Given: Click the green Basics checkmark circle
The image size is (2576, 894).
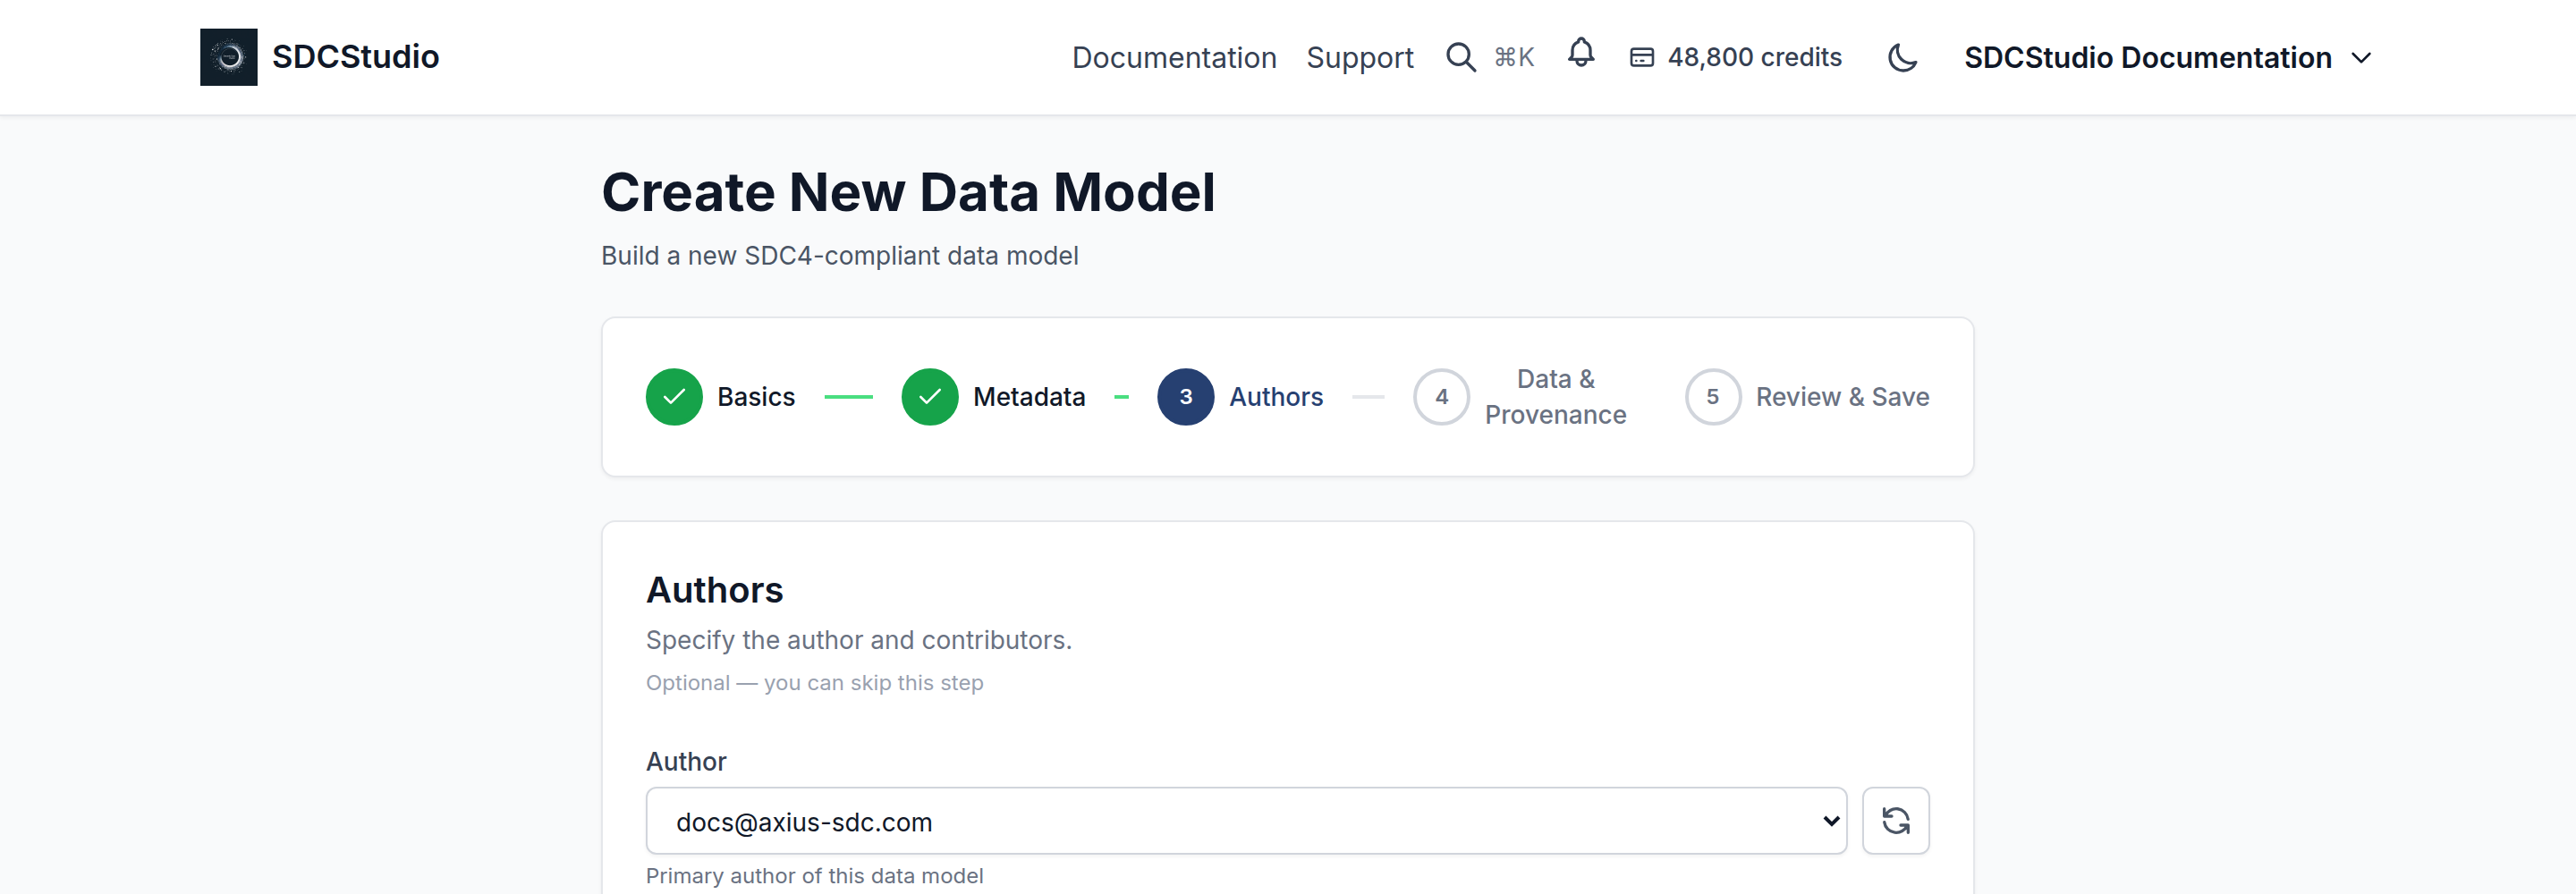Looking at the screenshot, I should pyautogui.click(x=674, y=397).
